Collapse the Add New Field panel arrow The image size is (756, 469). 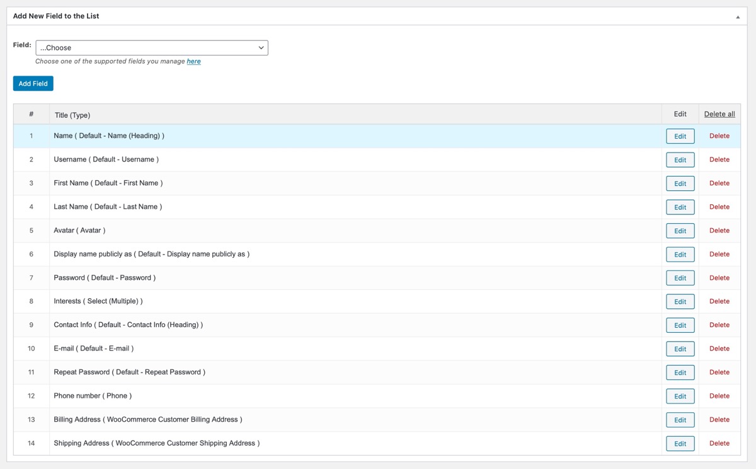(738, 17)
